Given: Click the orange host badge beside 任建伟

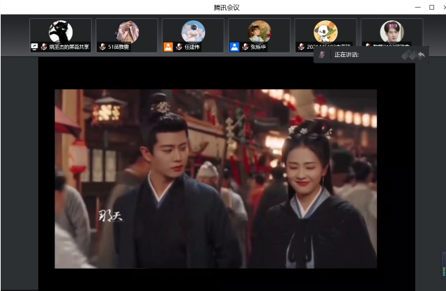Looking at the screenshot, I should [x=168, y=47].
